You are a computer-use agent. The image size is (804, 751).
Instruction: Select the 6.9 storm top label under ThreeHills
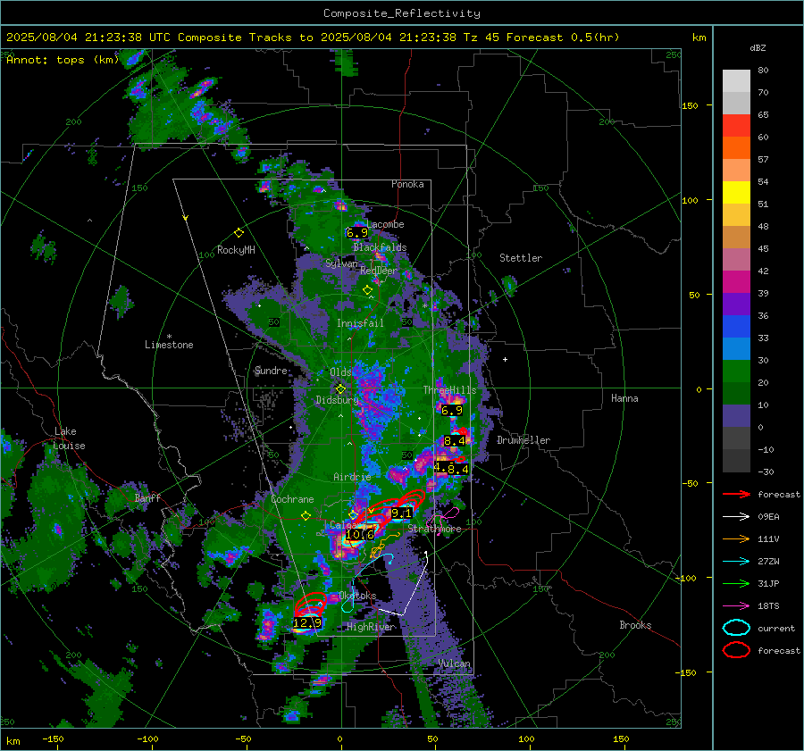tap(452, 410)
